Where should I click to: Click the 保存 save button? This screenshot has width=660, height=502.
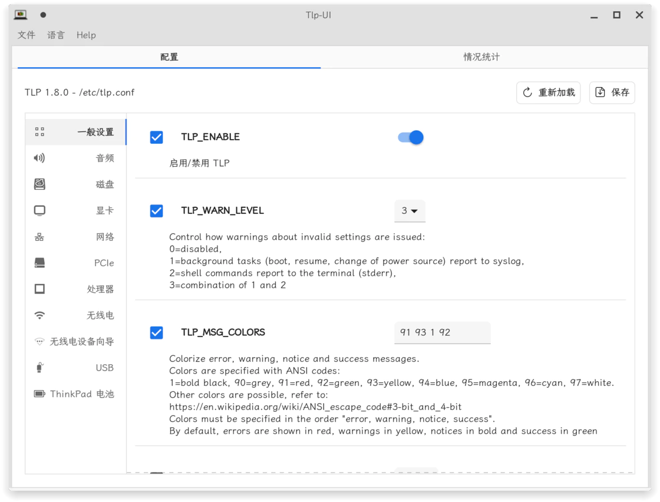pos(612,93)
